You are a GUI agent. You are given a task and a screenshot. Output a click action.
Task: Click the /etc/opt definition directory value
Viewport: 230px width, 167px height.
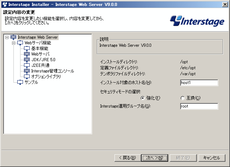coord(188,68)
